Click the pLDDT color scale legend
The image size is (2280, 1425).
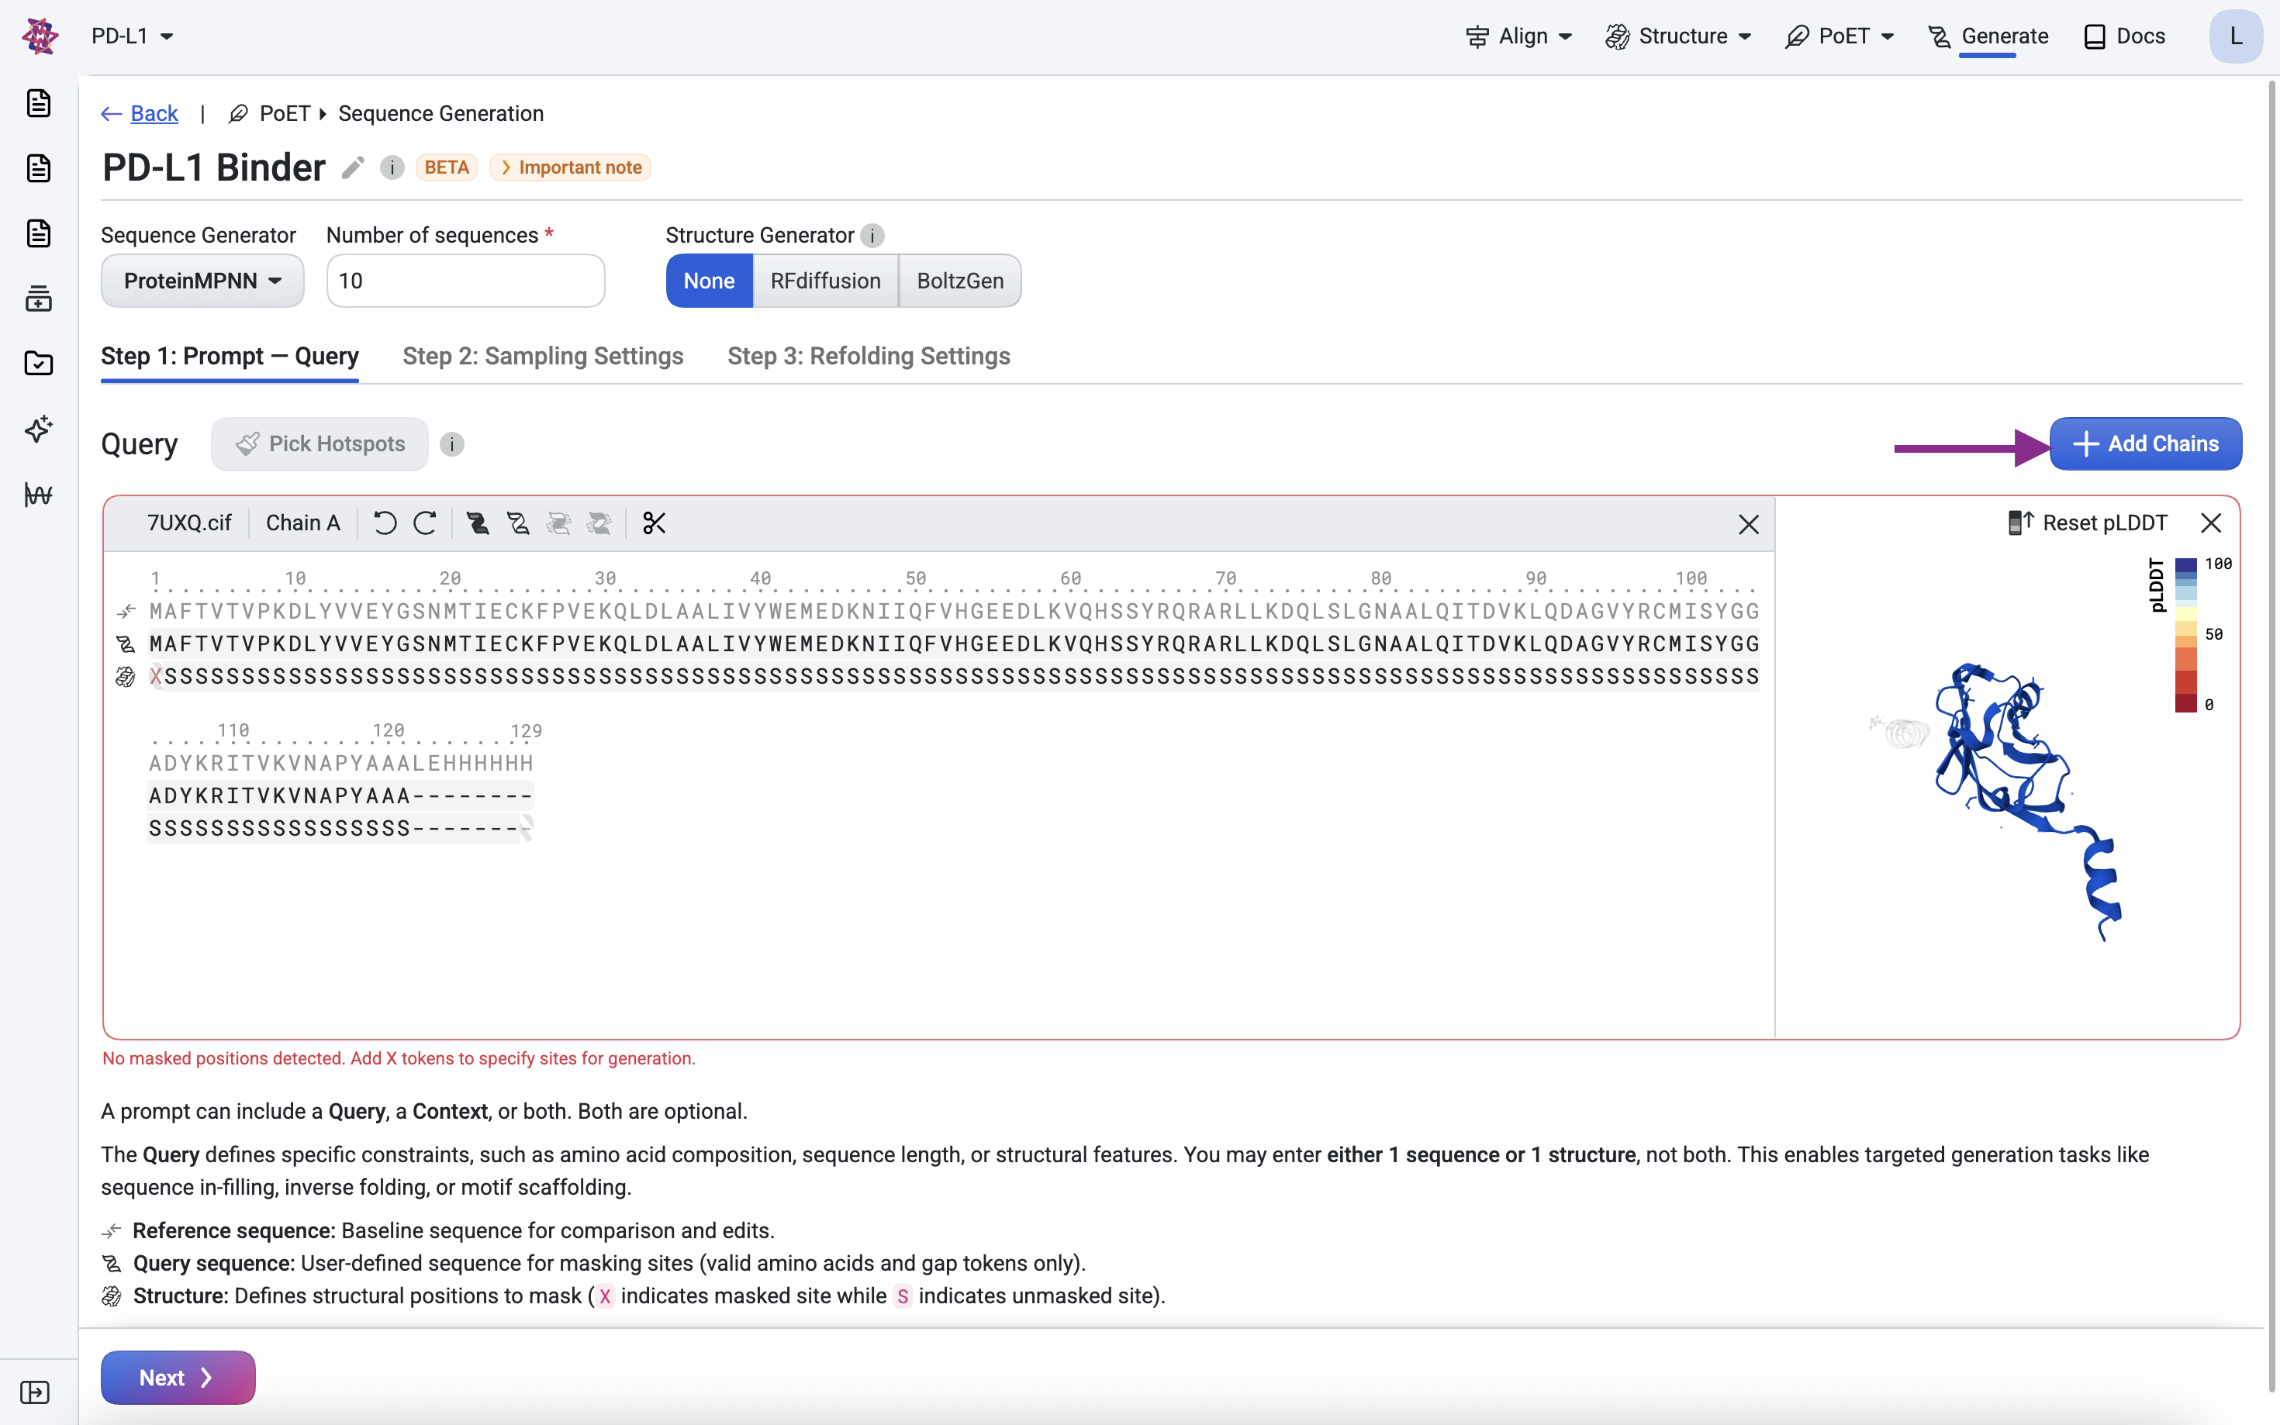pyautogui.click(x=2188, y=635)
